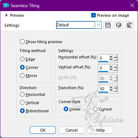Click the Vertical offset value field
This screenshot has height=138, width=138.
103,68
